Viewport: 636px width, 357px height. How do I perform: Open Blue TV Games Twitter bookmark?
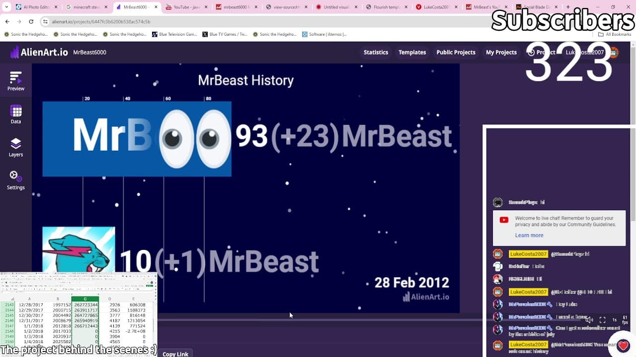(225, 34)
